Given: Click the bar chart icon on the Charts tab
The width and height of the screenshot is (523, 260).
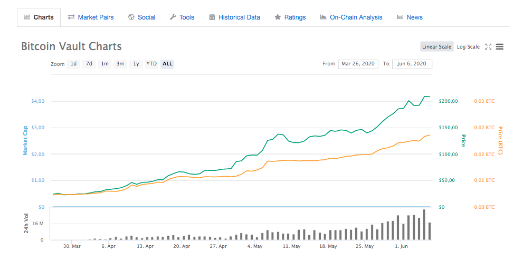Looking at the screenshot, I should [27, 17].
